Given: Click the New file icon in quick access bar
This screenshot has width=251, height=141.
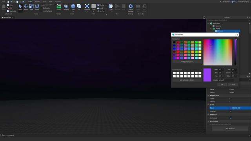Looking at the screenshot, I should (8, 2).
